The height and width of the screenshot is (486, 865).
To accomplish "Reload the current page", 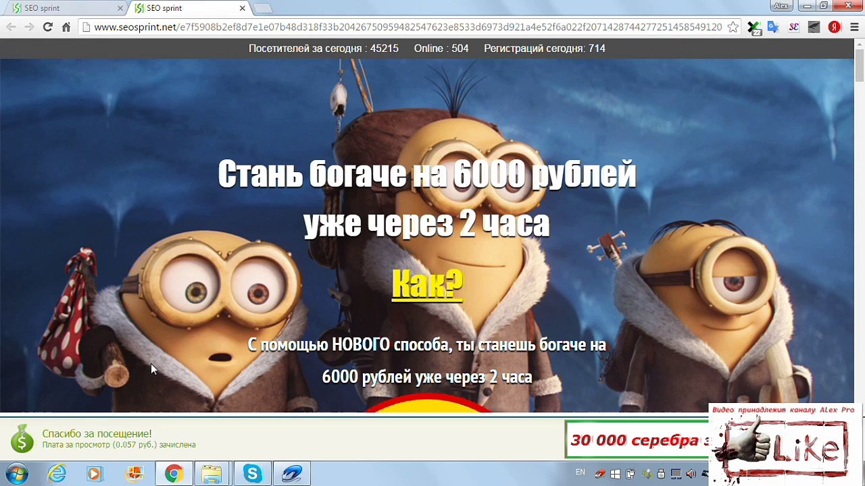I will click(47, 27).
